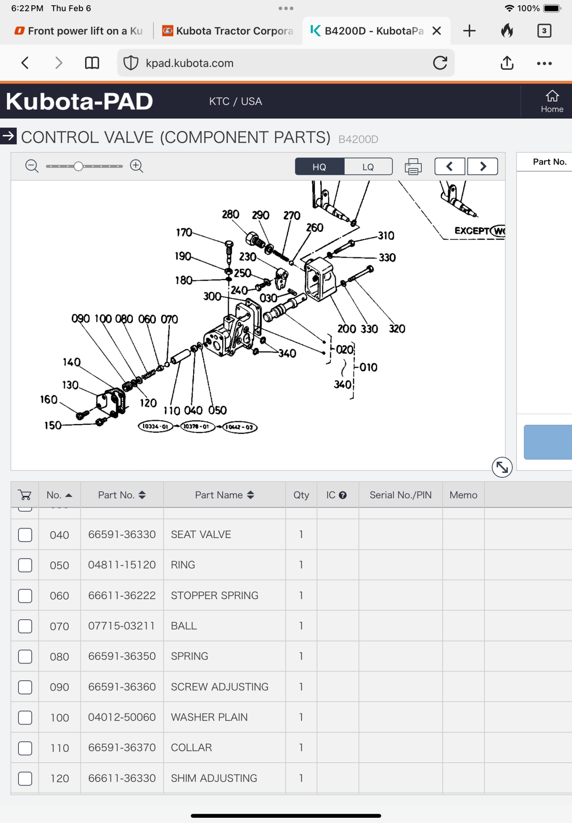Close the B4200D KubotaPad tab
Viewport: 572px width, 823px height.
(x=437, y=31)
